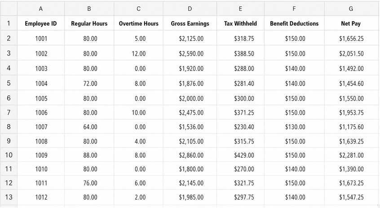Select column D header
380x208 pixels.
coord(190,9)
